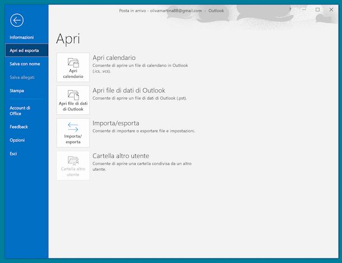342x263 pixels.
Task: Open the Apri file di dati di Outlook tile
Action: pyautogui.click(x=73, y=100)
